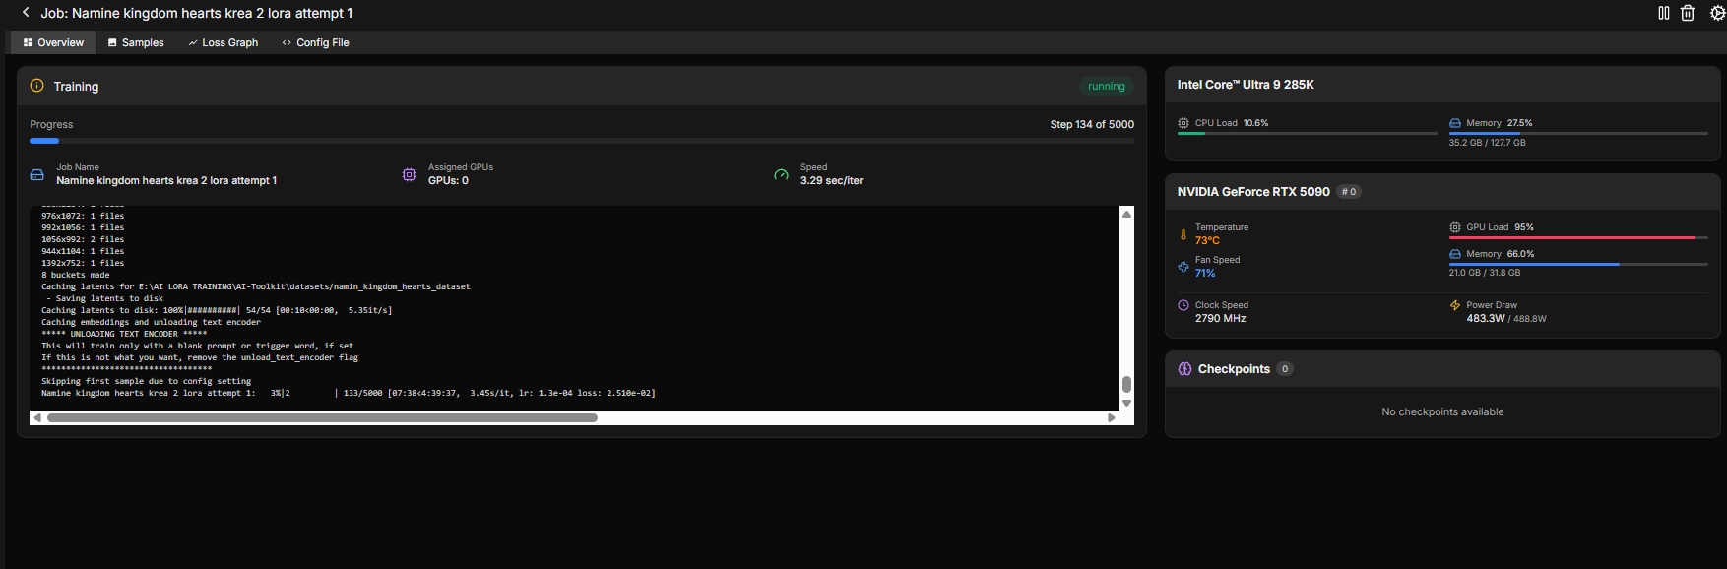Click the GPUs: 0 value
Image resolution: width=1727 pixels, height=569 pixels.
[448, 180]
